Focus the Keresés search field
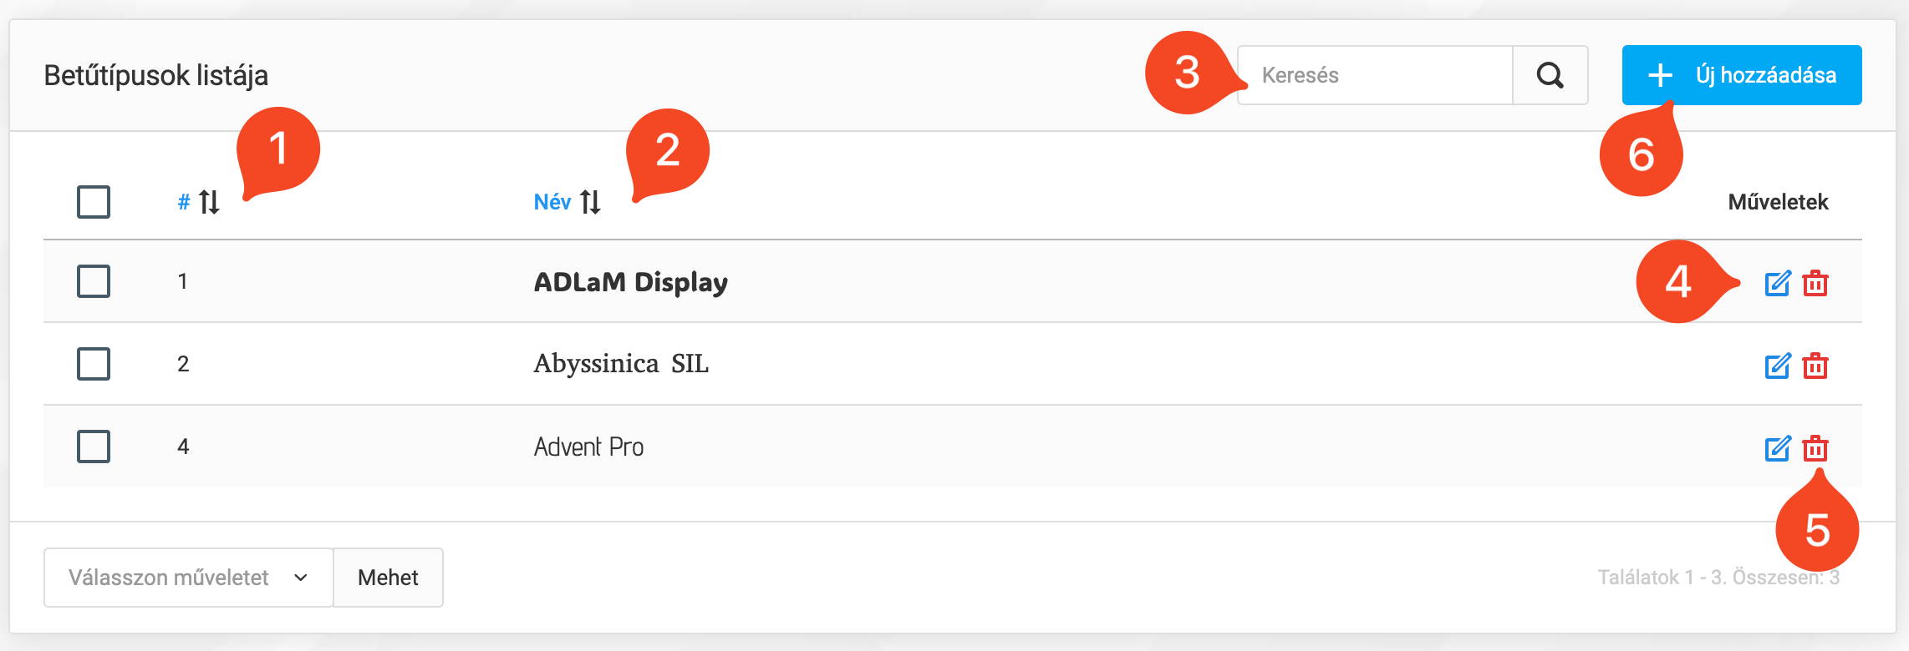The height and width of the screenshot is (651, 1909). pos(1375,75)
